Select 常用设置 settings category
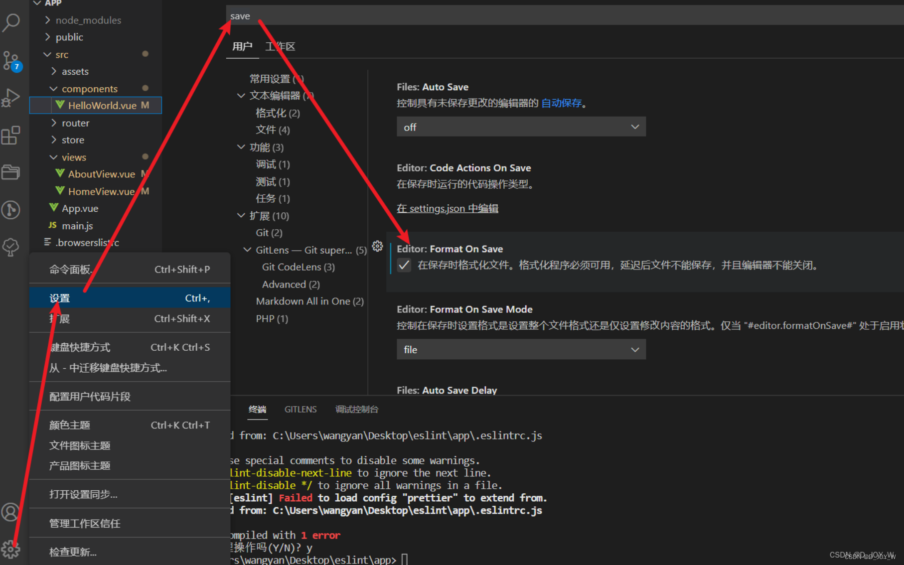This screenshot has width=904, height=565. tap(277, 78)
